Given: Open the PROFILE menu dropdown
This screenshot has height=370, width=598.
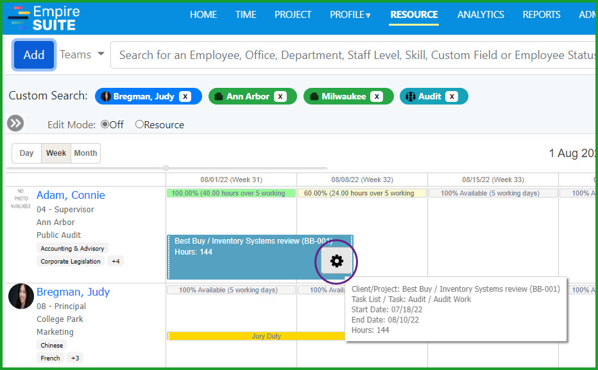Looking at the screenshot, I should 350,15.
